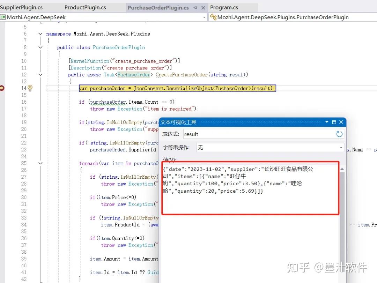Viewport: 377px width, 283px height.
Task: Click the Description attribute on line 11
Action: point(86,68)
